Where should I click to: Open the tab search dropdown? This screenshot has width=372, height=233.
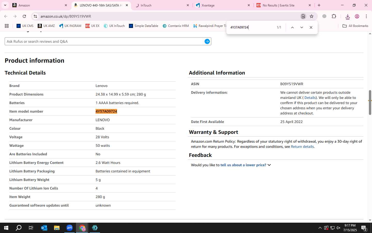[5, 5]
